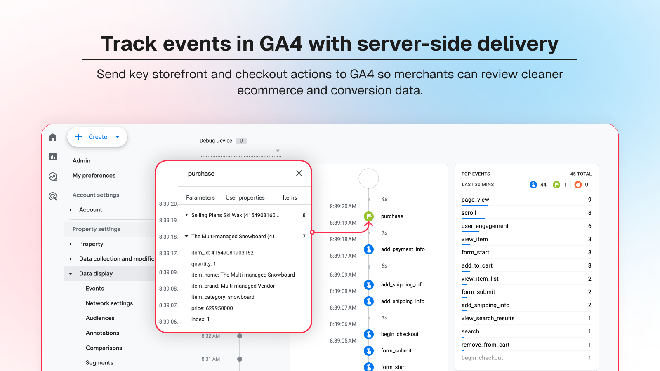Click the begin_checkout event icon

click(x=369, y=334)
